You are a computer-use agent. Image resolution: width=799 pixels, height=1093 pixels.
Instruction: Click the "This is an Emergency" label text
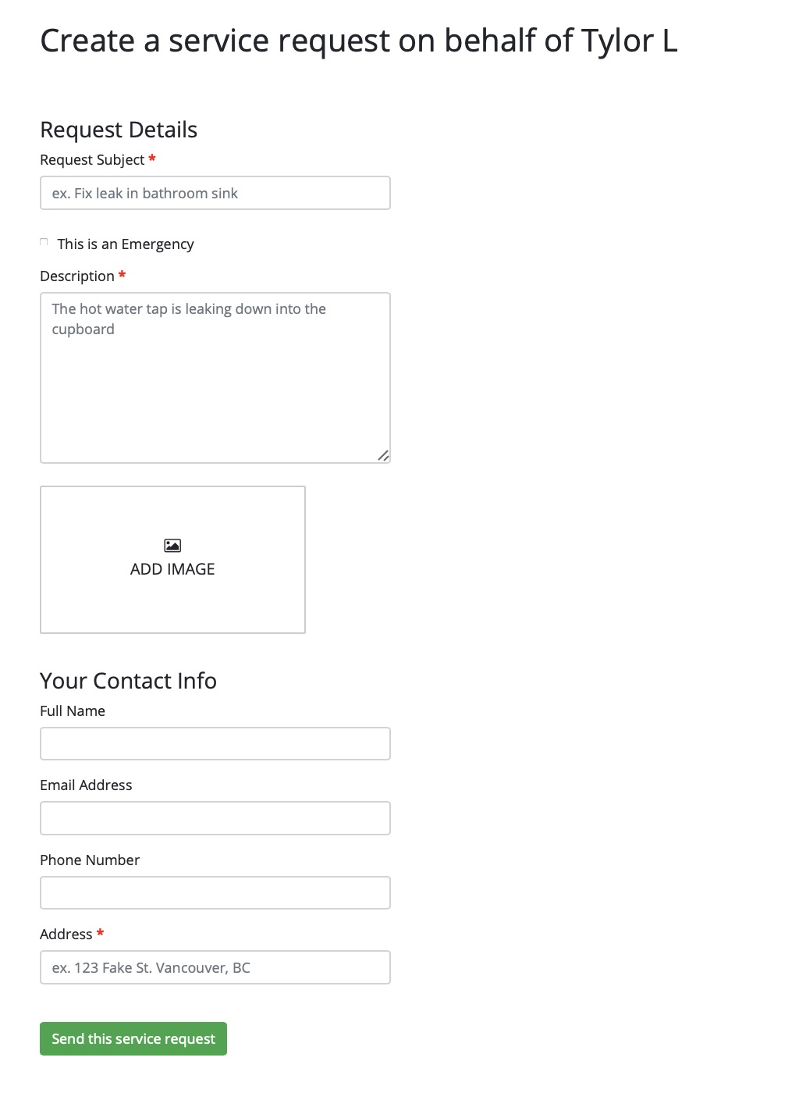pyautogui.click(x=126, y=244)
